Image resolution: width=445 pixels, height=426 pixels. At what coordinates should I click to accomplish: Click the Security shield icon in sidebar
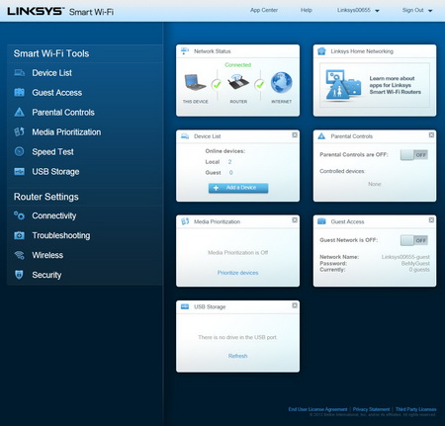click(20, 275)
